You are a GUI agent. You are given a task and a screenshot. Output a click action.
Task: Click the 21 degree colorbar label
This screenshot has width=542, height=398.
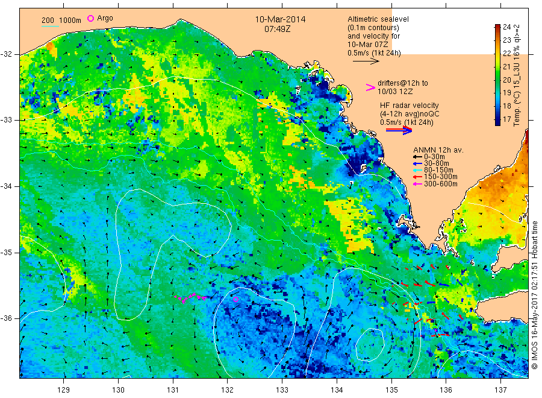(x=506, y=67)
